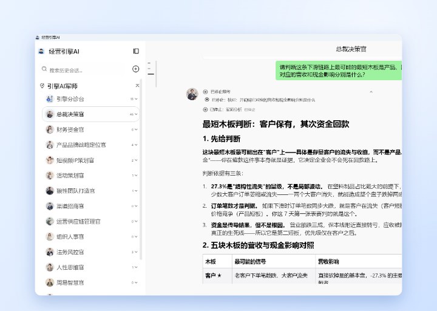Click the 产品品牌战略定位官 avatar
The width and height of the screenshot is (437, 311).
(50, 145)
